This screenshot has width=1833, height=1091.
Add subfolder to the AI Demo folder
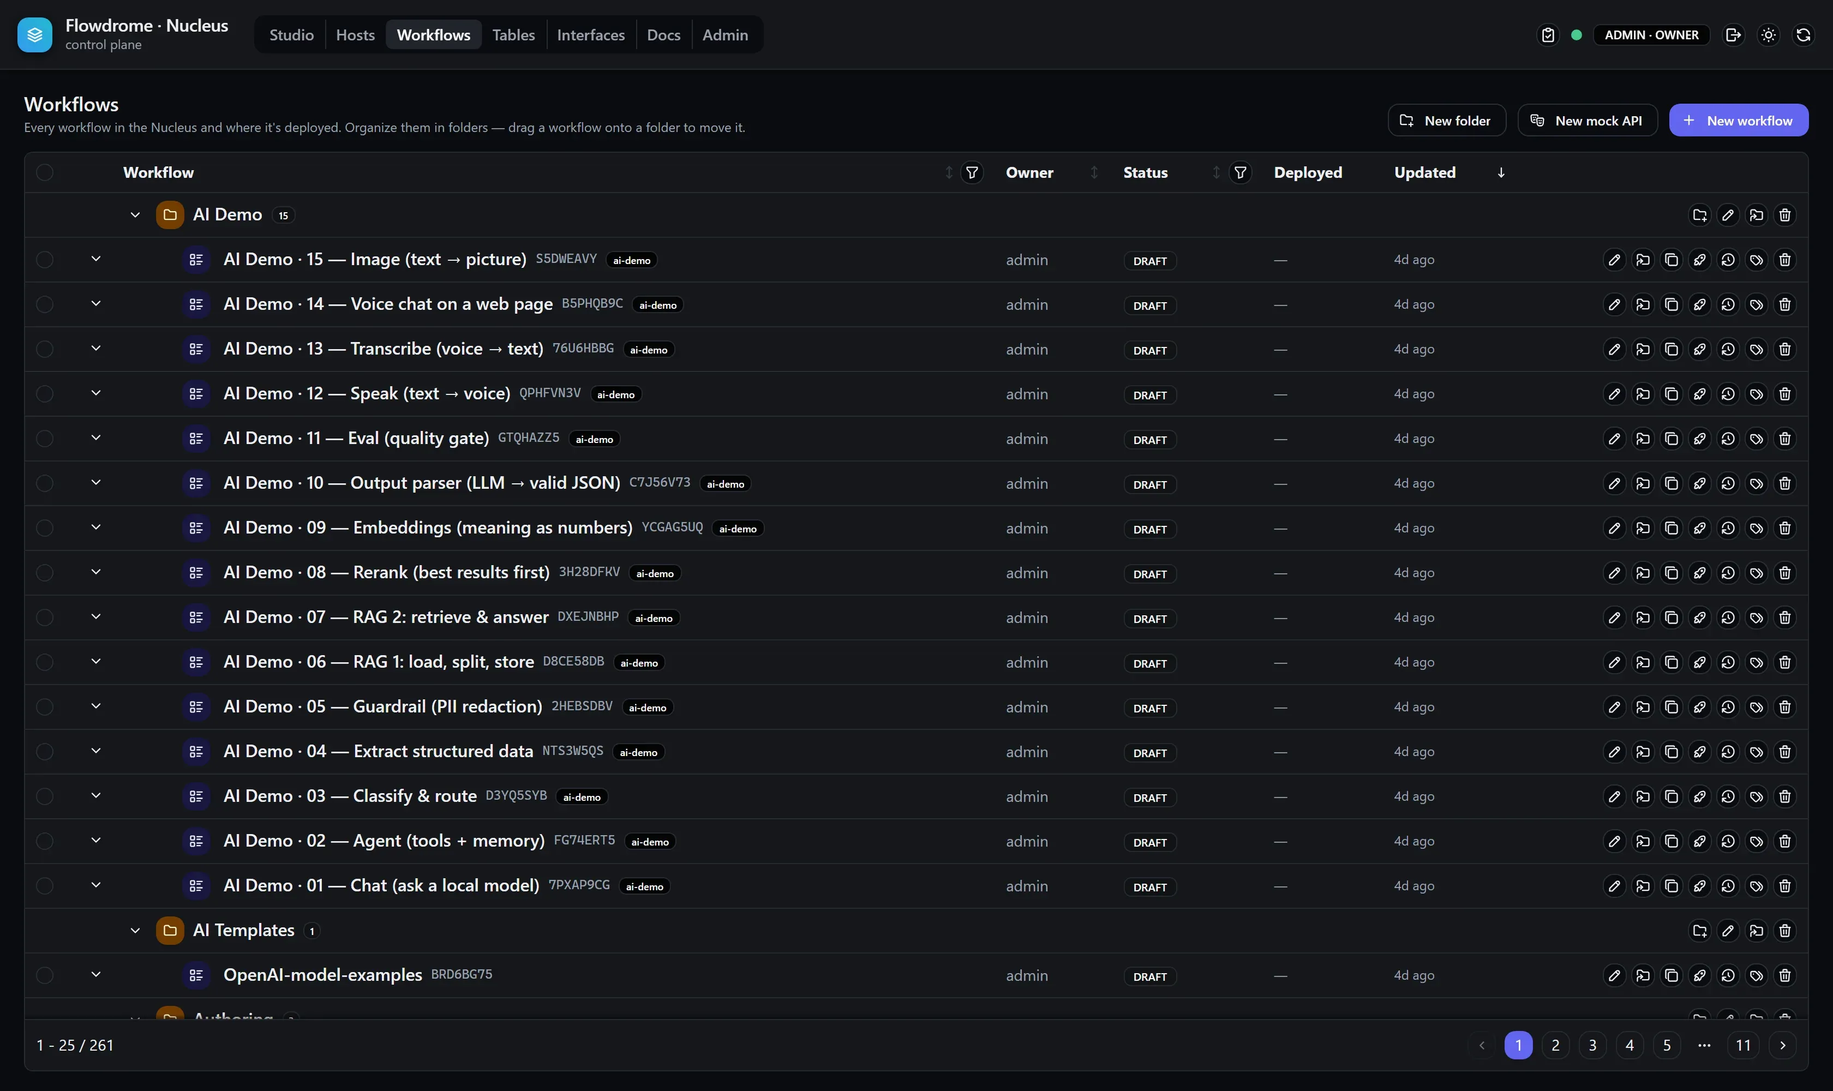(1699, 215)
